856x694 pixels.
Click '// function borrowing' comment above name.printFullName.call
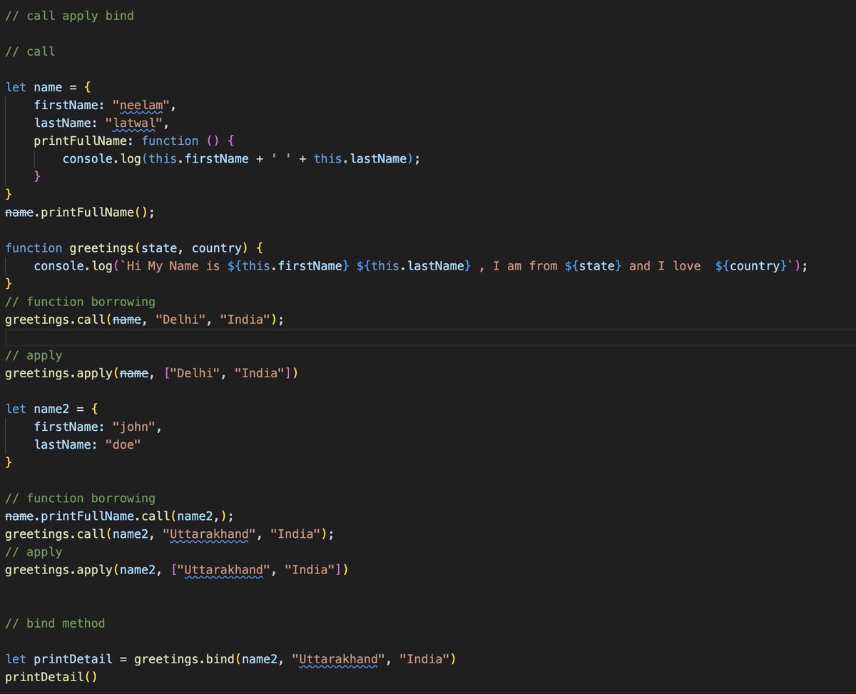point(80,498)
